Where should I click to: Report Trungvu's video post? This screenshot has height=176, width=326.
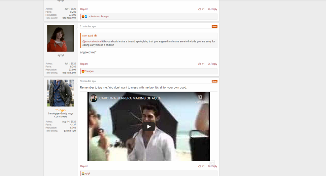click(x=84, y=166)
